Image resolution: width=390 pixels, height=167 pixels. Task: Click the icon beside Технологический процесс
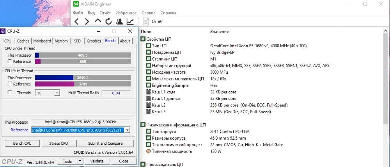(x=148, y=145)
